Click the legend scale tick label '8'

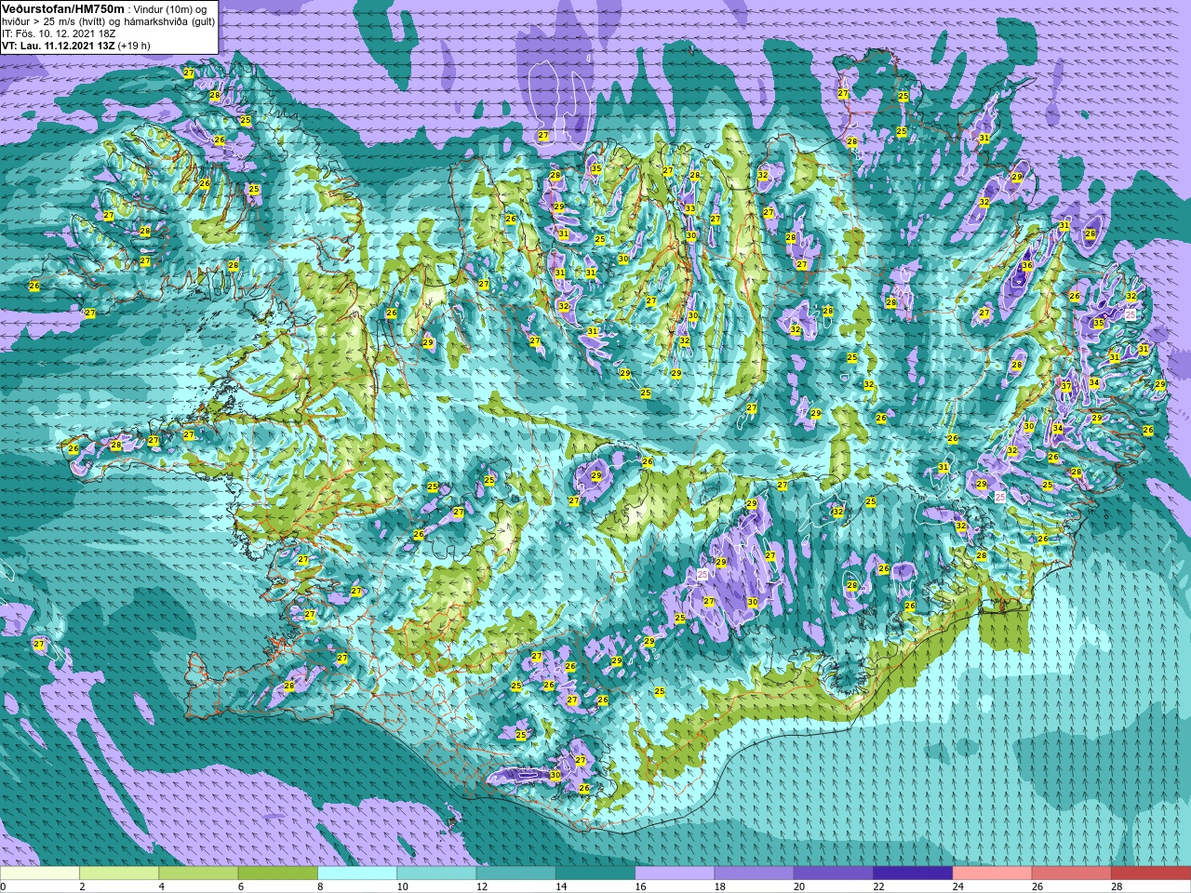tap(320, 887)
